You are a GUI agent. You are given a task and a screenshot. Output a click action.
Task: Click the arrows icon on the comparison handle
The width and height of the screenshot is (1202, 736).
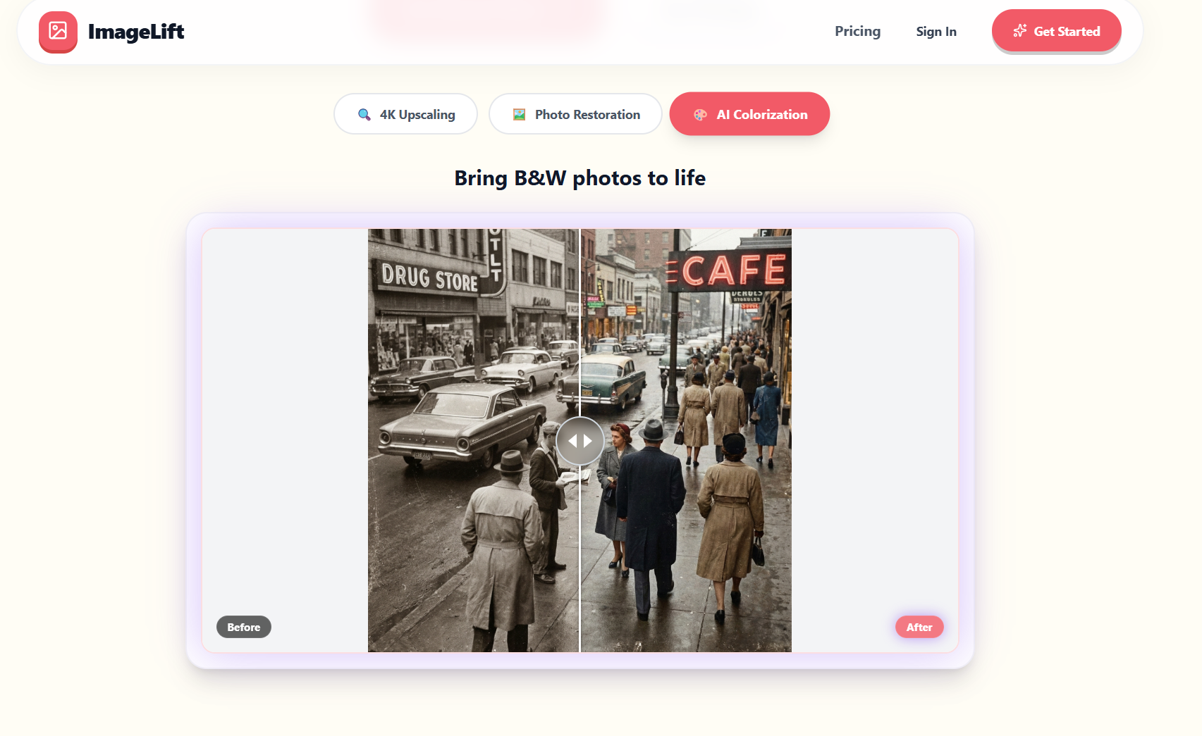pyautogui.click(x=579, y=441)
